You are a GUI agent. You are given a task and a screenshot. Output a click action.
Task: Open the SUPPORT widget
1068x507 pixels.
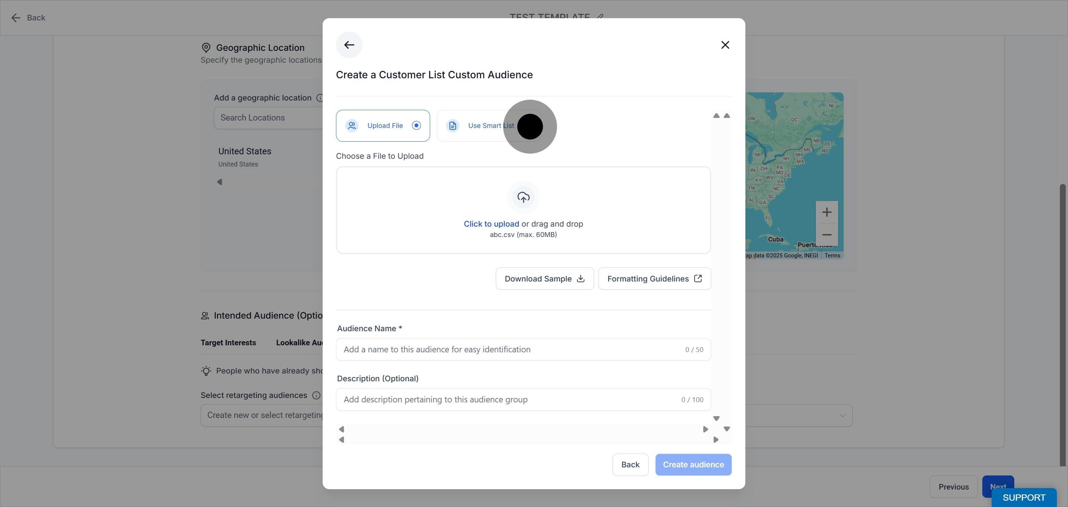point(1023,497)
